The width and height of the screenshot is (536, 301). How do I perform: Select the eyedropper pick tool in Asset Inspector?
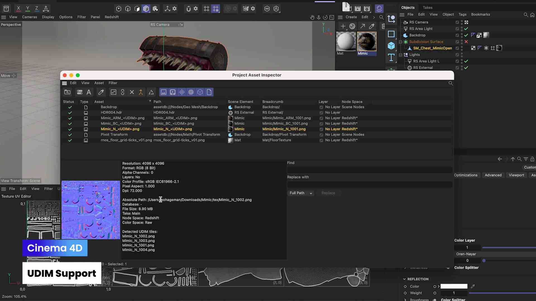coord(101,92)
